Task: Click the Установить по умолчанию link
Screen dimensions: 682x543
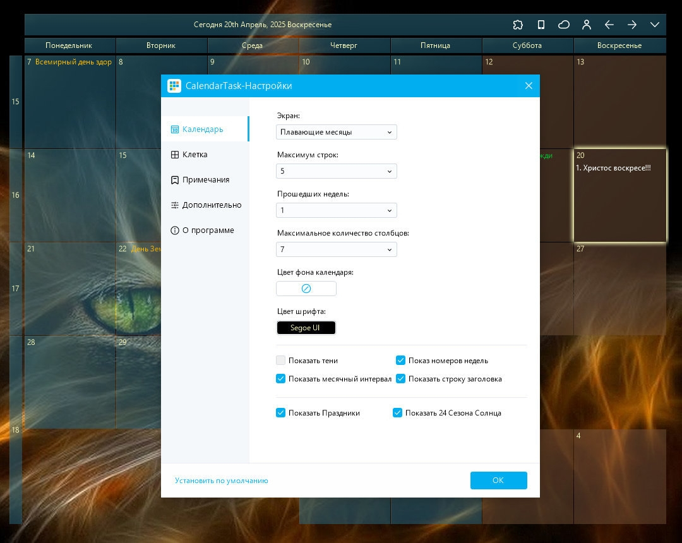Action: [x=222, y=480]
